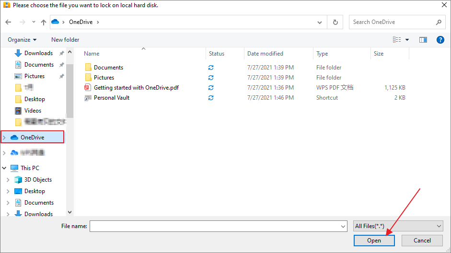Open the address bar history dropdown
This screenshot has height=253, width=451.
click(320, 22)
